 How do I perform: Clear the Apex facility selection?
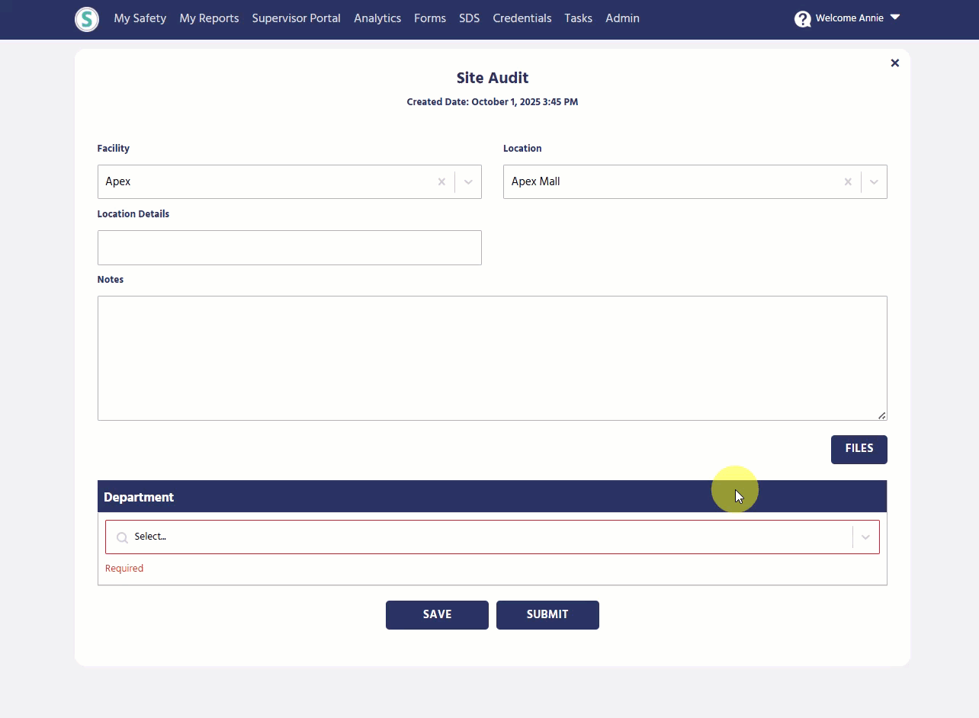(x=441, y=182)
